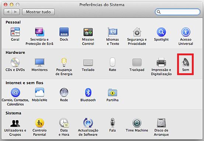
Task: Click the Internet e sem fios heading
Action: coord(24,83)
